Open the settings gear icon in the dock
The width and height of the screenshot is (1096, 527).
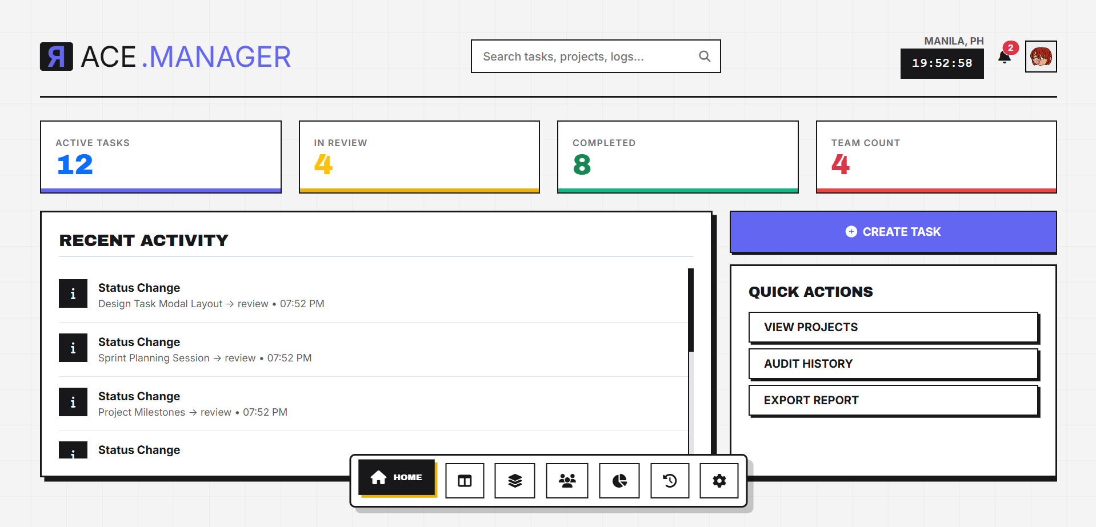(x=719, y=481)
